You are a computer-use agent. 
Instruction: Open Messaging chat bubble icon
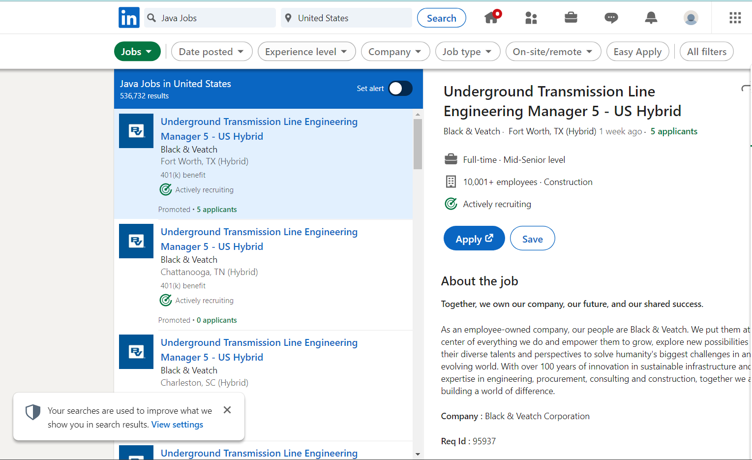pyautogui.click(x=611, y=18)
